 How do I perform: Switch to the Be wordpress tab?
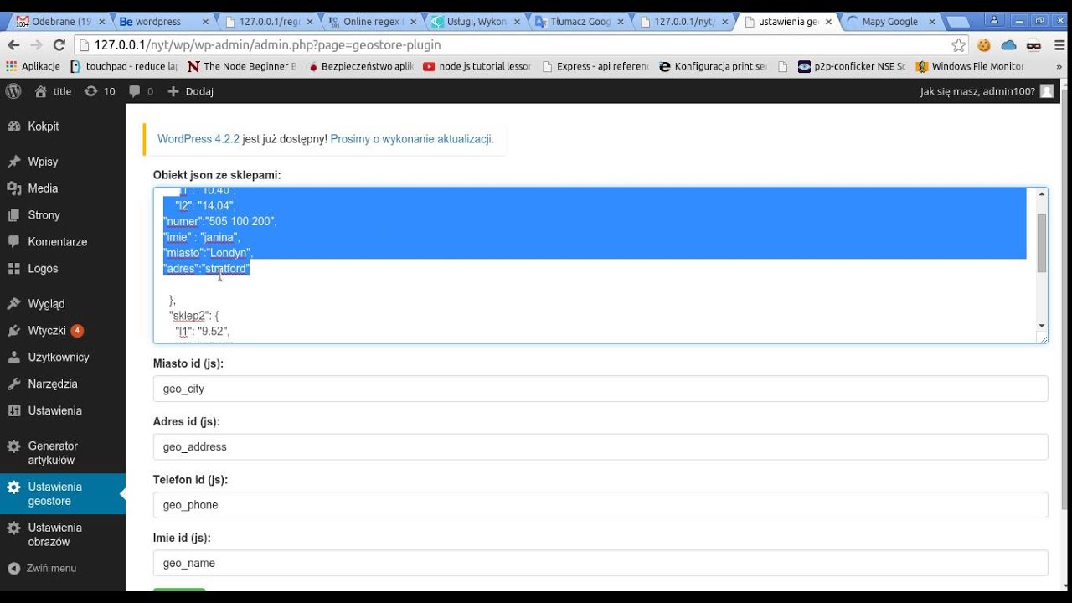pos(165,22)
